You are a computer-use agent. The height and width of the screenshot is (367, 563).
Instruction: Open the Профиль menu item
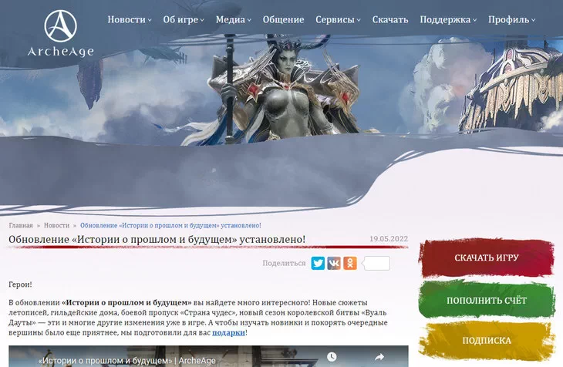(x=508, y=20)
